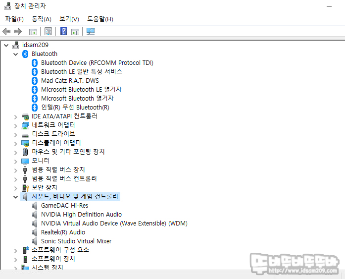Select Microsoft Bluetooth LE 열거자
Screen dimensions: 345x279
(x=81, y=89)
